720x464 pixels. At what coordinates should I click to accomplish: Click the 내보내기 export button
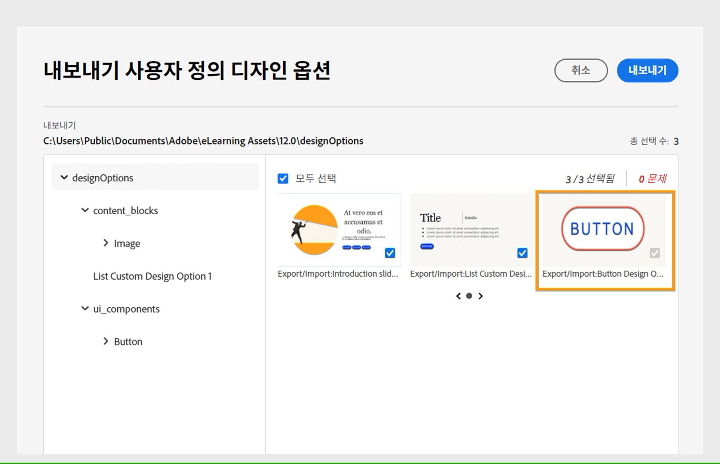(x=648, y=71)
